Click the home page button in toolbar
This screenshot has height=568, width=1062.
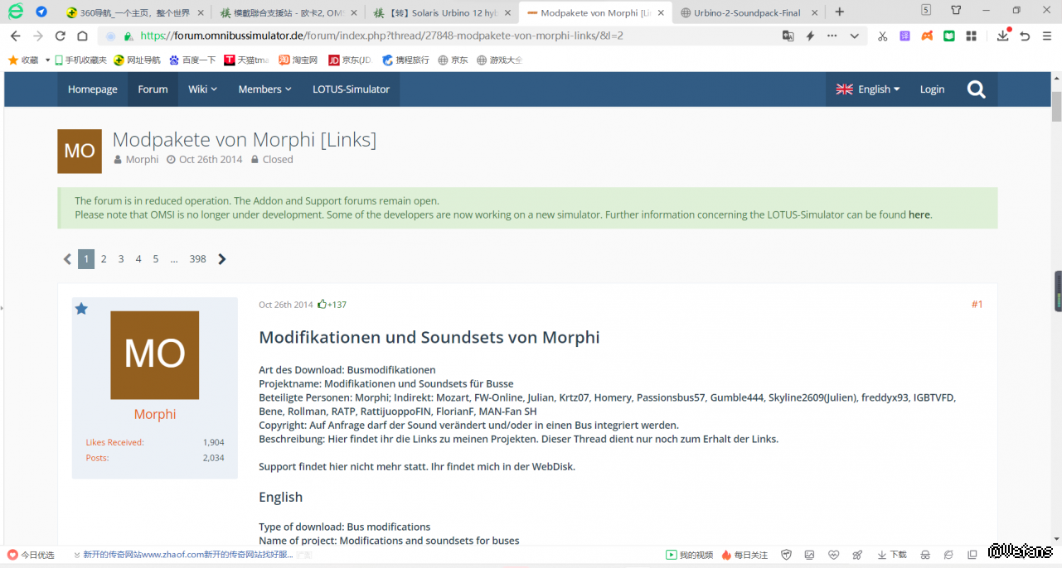coord(82,36)
